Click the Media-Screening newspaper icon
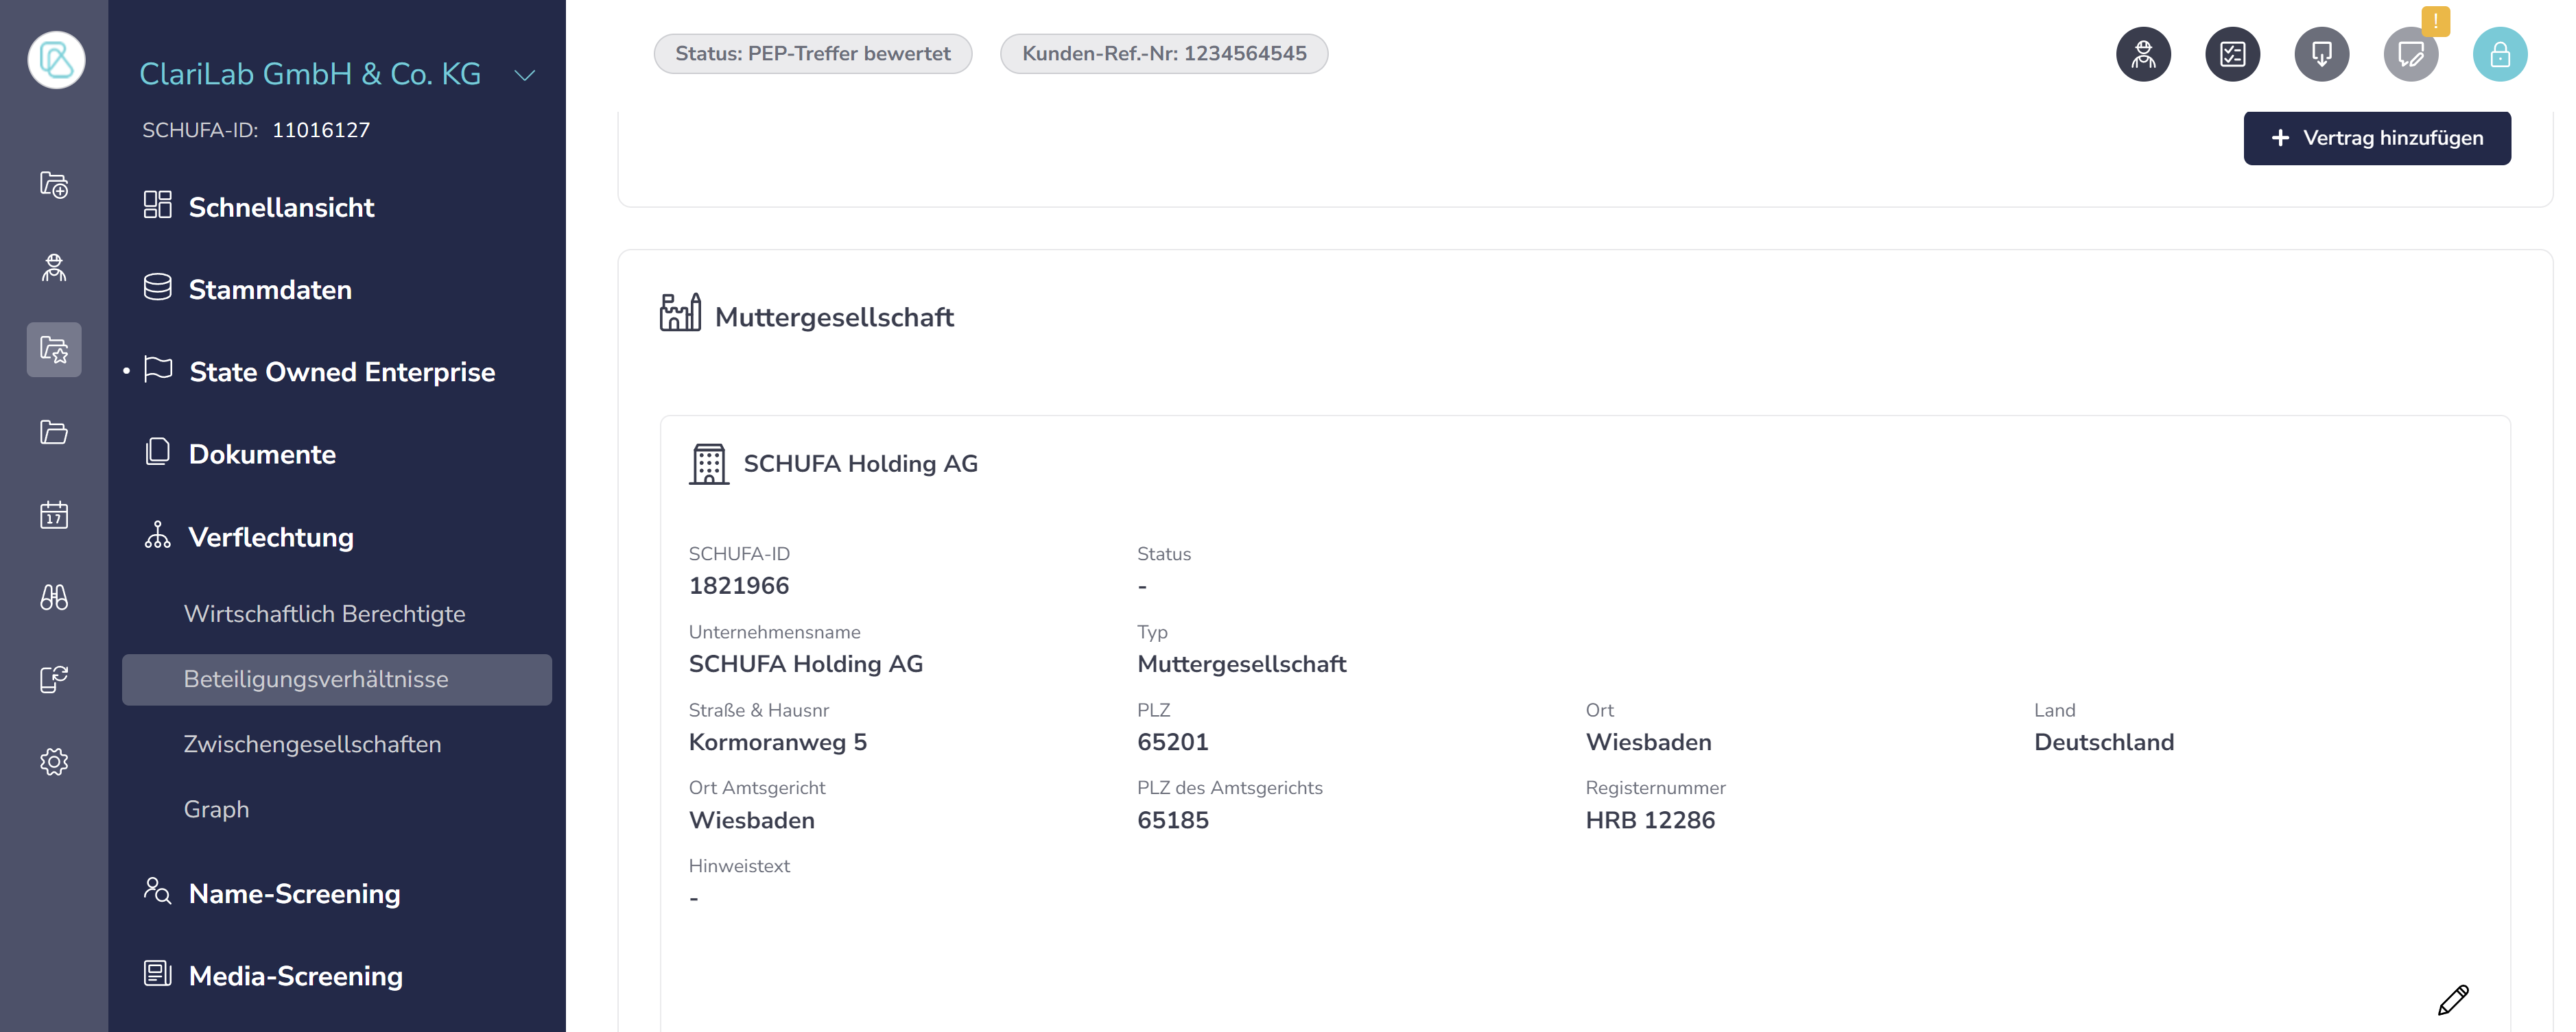The image size is (2576, 1032). click(157, 973)
